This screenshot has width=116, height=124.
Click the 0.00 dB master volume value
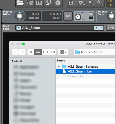coord(36,14)
